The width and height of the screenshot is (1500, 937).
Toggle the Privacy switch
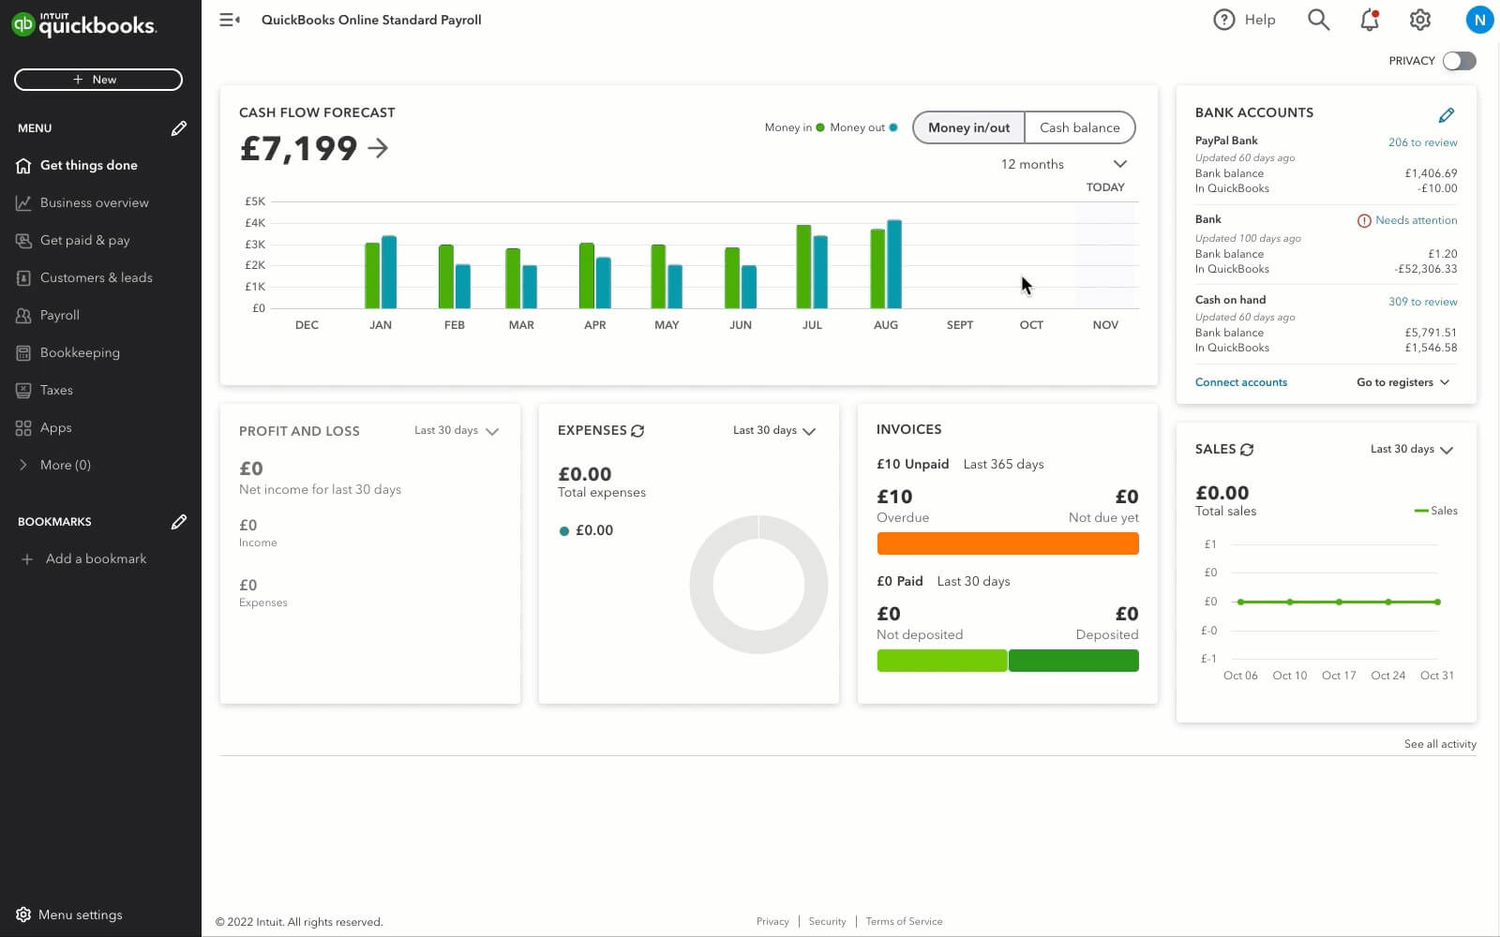pos(1458,60)
